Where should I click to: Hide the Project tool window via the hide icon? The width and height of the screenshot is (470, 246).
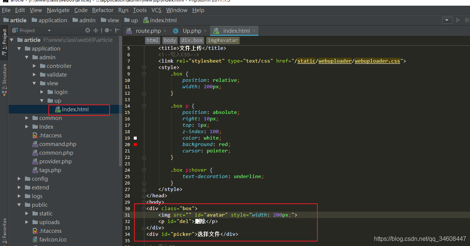pos(117,30)
